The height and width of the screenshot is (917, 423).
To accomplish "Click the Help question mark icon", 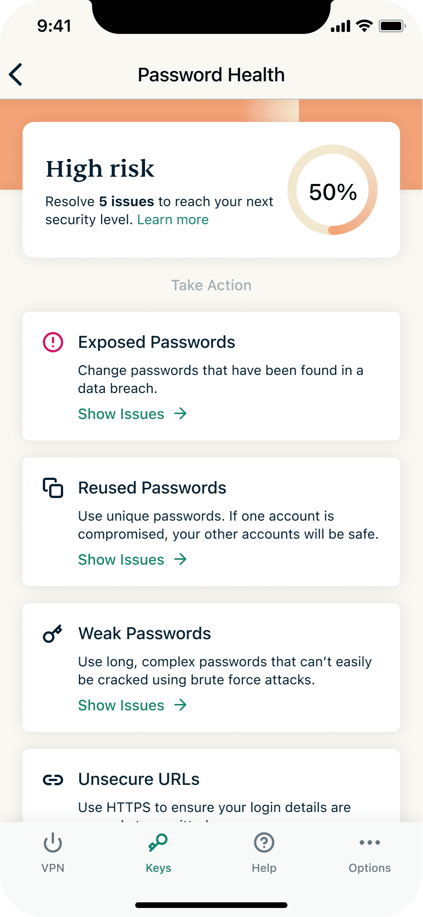I will point(264,842).
